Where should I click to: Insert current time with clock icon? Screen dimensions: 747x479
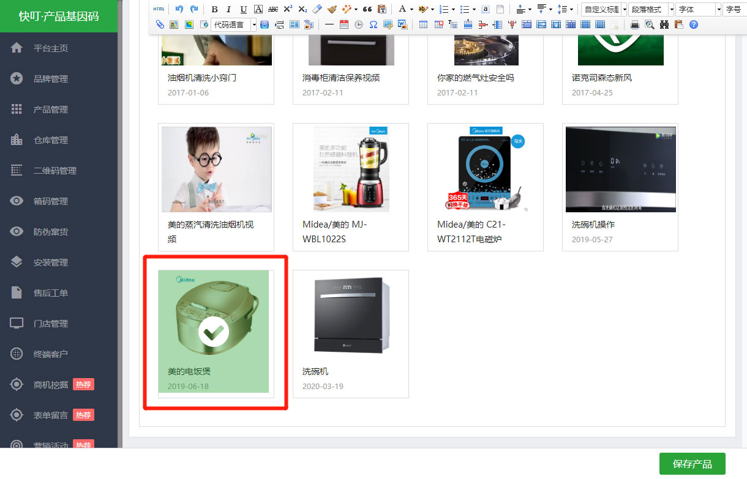coord(359,24)
